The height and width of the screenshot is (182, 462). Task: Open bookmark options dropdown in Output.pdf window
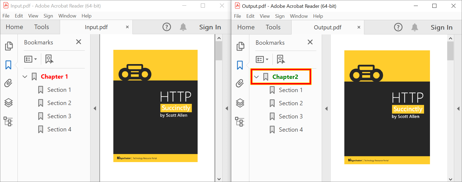262,59
